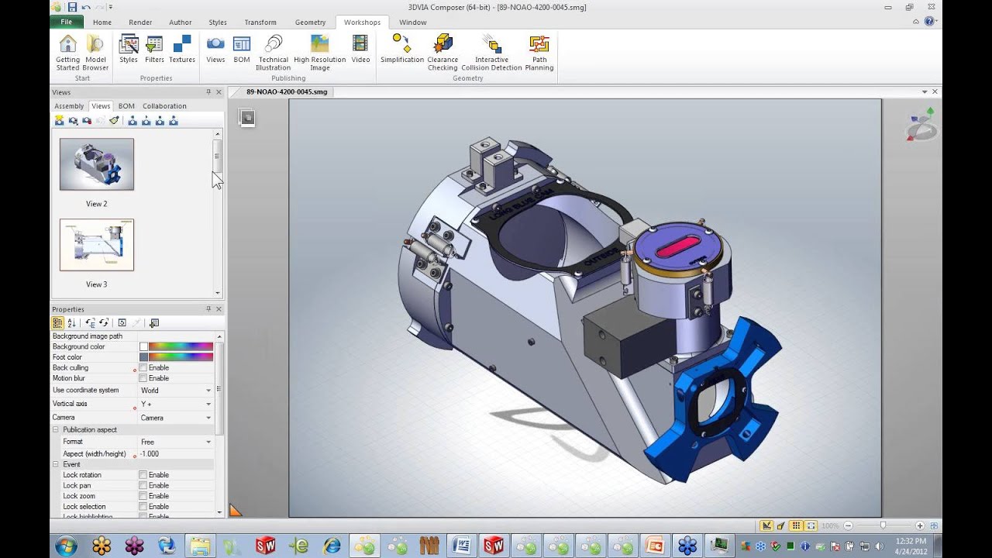Select the 89-NOAO-4200-0045.smg document tab
Viewport: 992px width, 558px height.
coord(287,91)
